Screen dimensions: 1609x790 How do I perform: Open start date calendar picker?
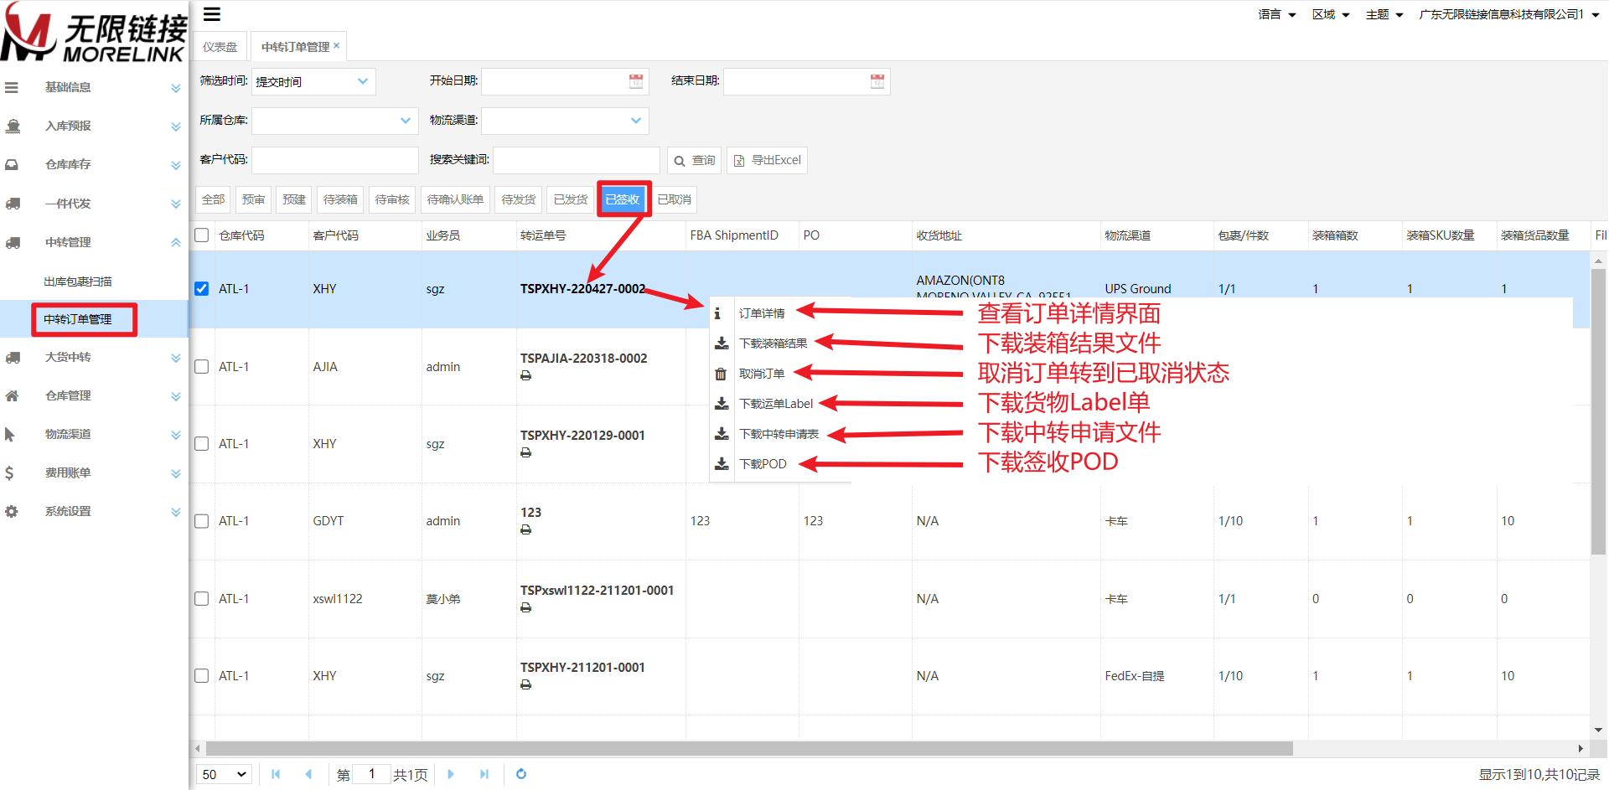[x=636, y=81]
